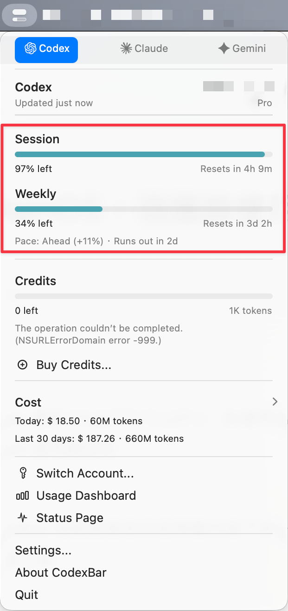
Task: Click the CodexBar icon in the menu bar
Action: pyautogui.click(x=19, y=15)
